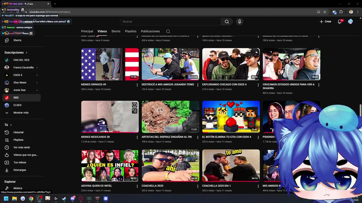Open the Publicaciones tab
This screenshot has width=362, height=203.
tap(150, 31)
